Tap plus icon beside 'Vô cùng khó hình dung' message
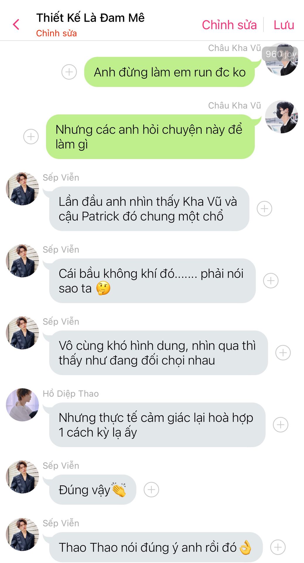The image size is (304, 563). point(283,353)
